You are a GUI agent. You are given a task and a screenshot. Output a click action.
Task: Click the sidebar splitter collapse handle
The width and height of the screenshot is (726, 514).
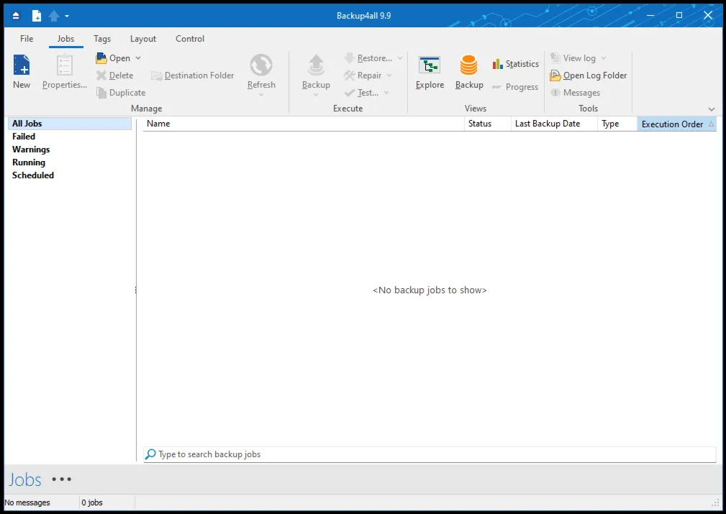coord(136,290)
